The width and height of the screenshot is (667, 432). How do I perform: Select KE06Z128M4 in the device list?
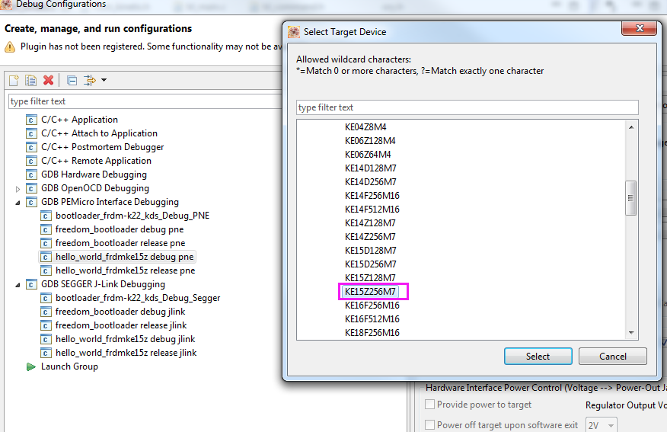click(370, 140)
